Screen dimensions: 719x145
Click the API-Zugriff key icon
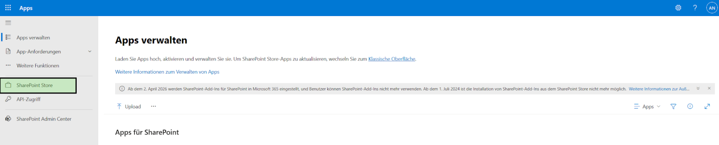(x=8, y=99)
